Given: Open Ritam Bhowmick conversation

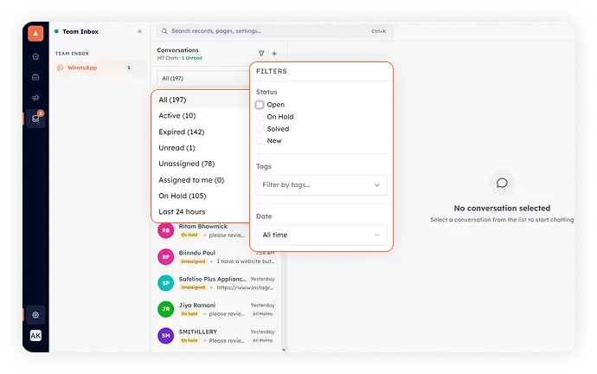Looking at the screenshot, I should click(202, 230).
